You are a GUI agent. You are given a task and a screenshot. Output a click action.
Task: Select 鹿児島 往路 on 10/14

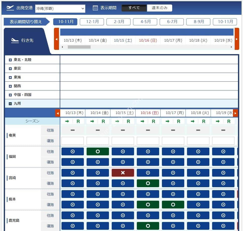pyautogui.click(x=98, y=215)
